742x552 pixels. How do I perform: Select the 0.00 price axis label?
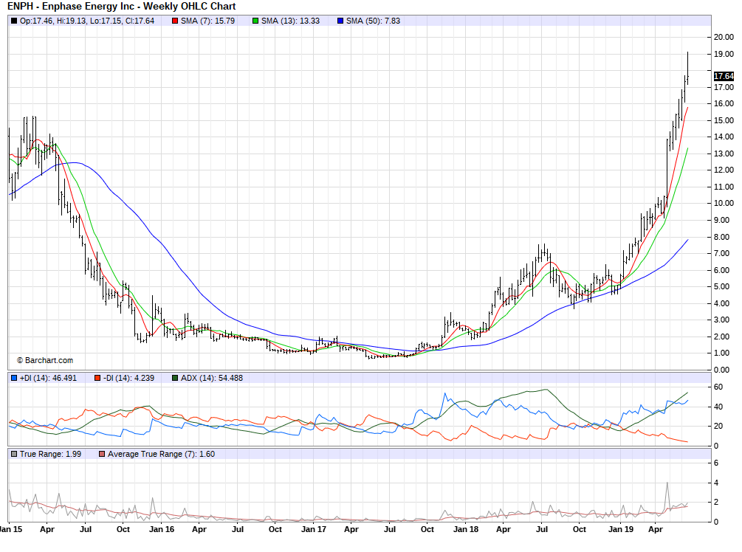[x=721, y=370]
